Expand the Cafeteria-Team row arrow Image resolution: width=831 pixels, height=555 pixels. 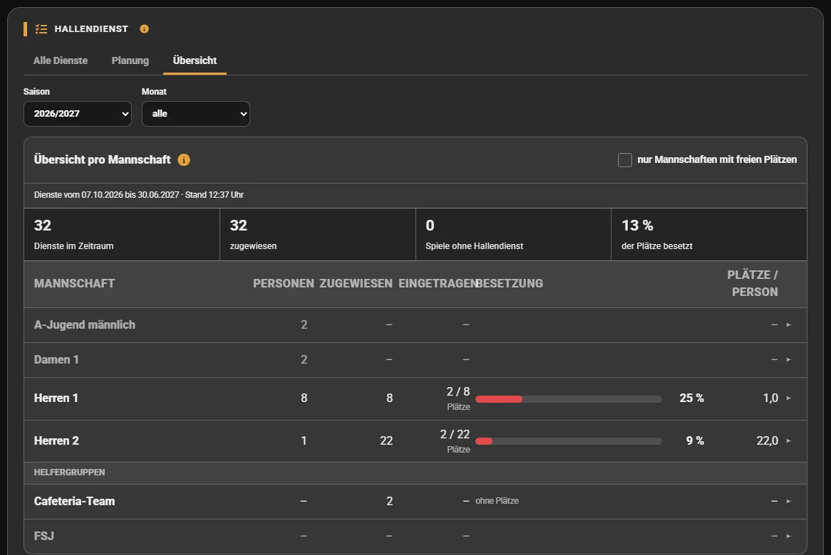point(789,501)
